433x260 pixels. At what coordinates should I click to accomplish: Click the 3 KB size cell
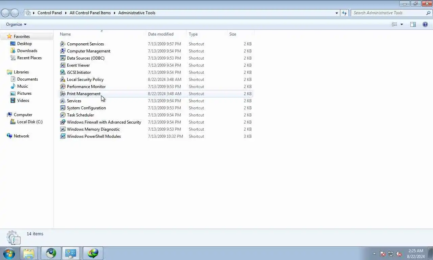(248, 136)
